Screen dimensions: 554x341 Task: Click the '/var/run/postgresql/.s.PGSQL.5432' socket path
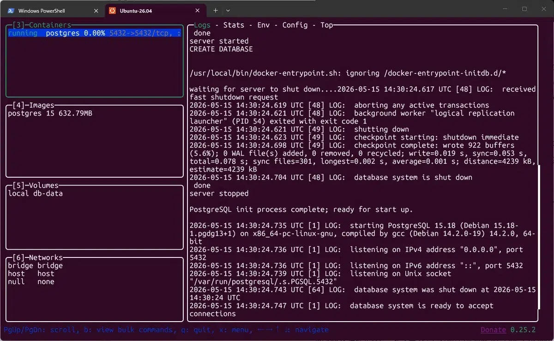(x=263, y=282)
